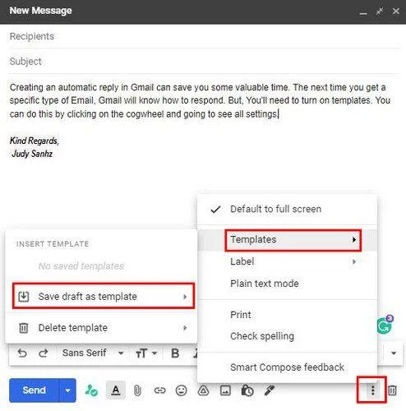Toggle Default to full screen option
Image resolution: width=406 pixels, height=411 pixels.
[287, 209]
